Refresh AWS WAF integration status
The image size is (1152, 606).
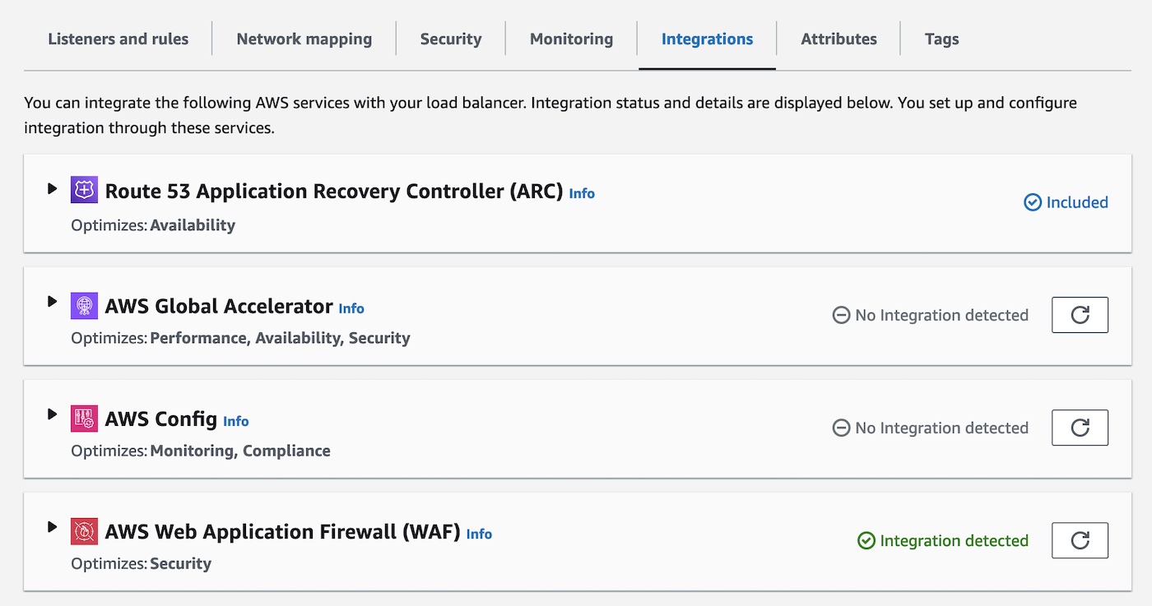tap(1080, 540)
